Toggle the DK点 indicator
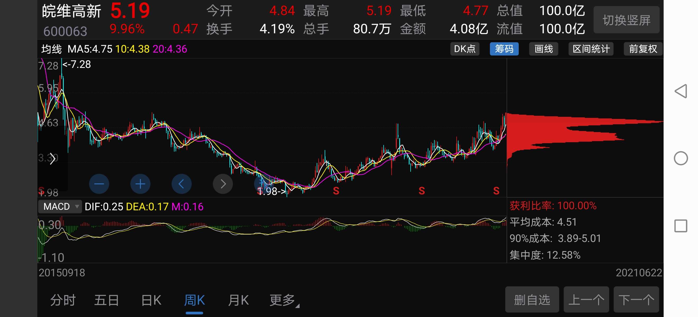This screenshot has height=317, width=698. coord(465,49)
